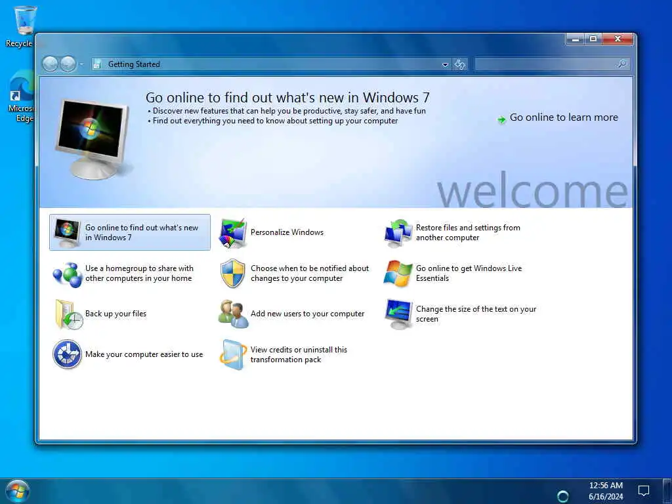Click the search magnifier icon
Viewport: 672px width, 504px height.
(x=622, y=64)
